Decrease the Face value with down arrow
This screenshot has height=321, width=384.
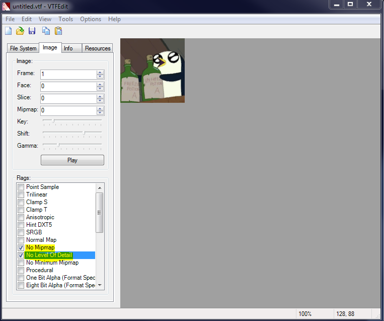100,88
